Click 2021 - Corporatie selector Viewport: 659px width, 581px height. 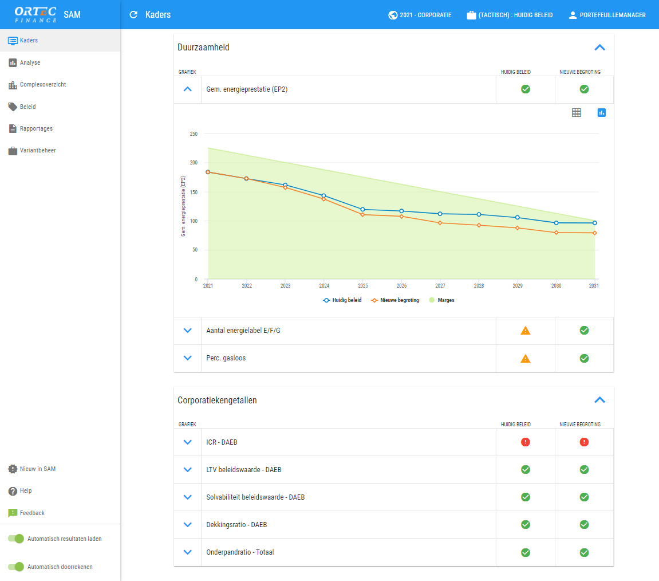click(420, 15)
